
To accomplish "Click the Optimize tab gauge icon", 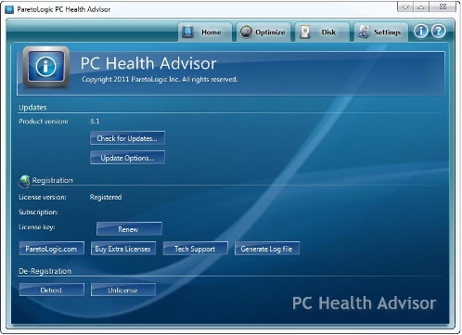I will 246,32.
